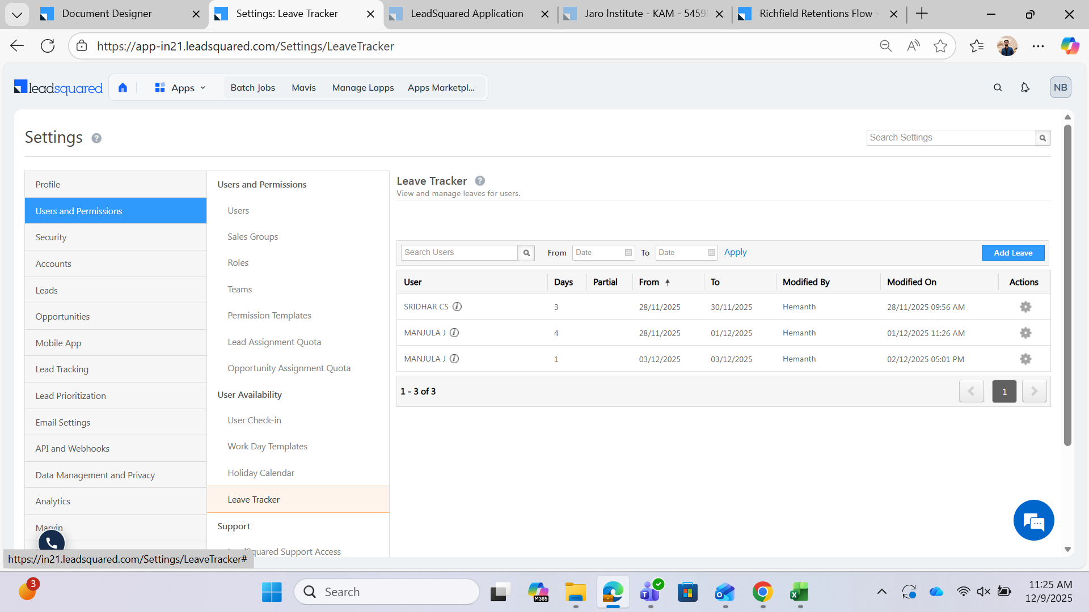Click the LeadSquared home icon
Screen dimensions: 1089x612
point(123,87)
